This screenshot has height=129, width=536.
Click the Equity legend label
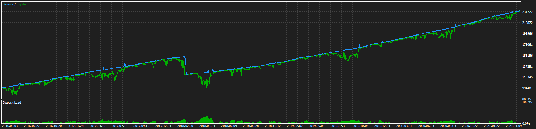pyautogui.click(x=21, y=4)
